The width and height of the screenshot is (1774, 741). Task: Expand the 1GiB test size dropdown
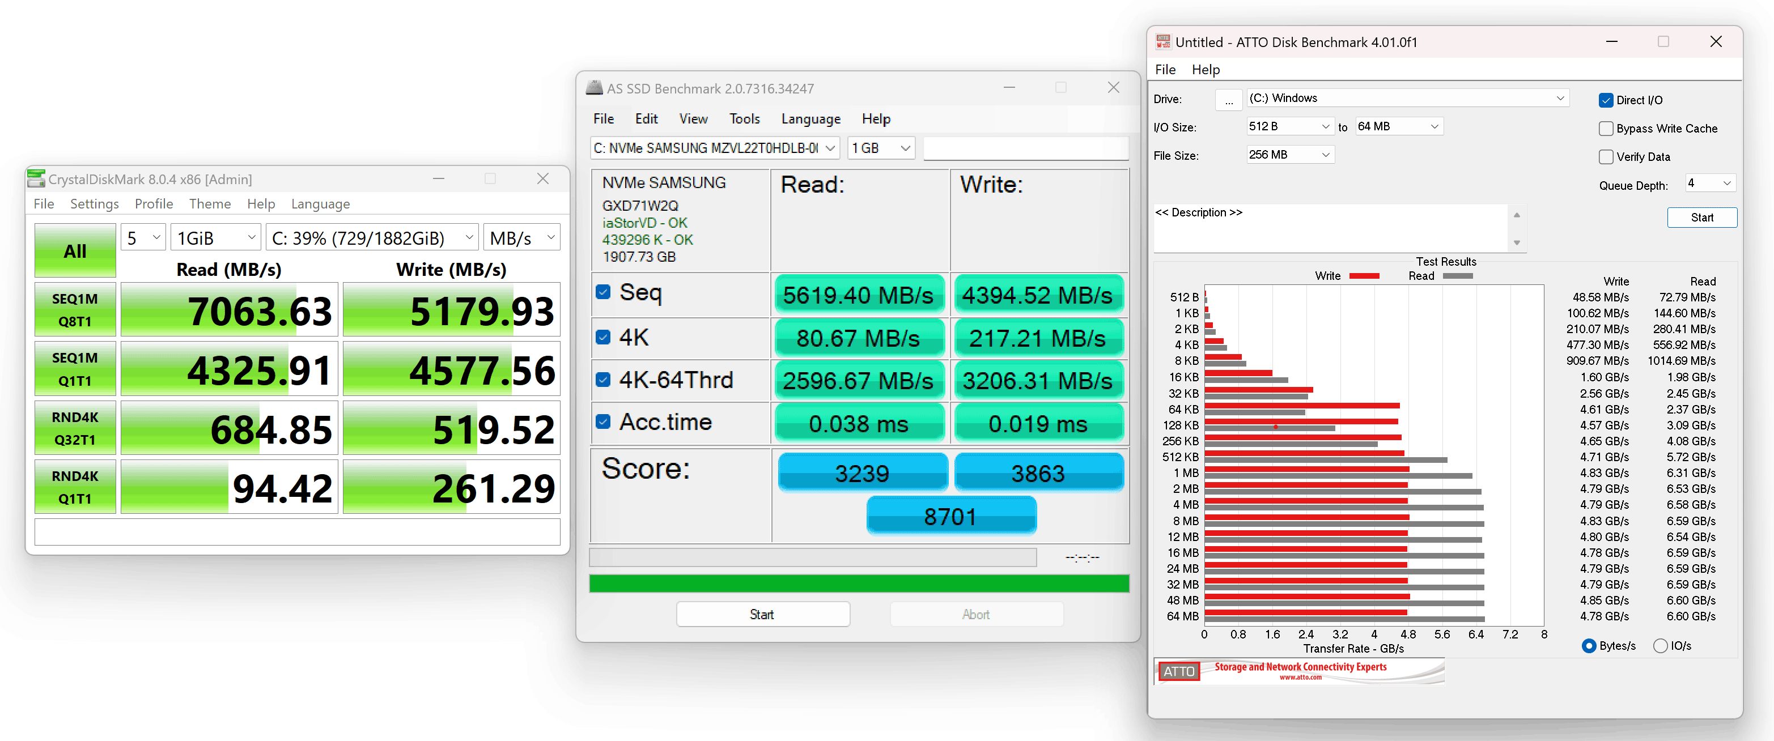[215, 239]
